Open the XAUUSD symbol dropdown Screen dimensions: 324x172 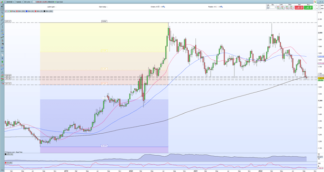[10, 2]
